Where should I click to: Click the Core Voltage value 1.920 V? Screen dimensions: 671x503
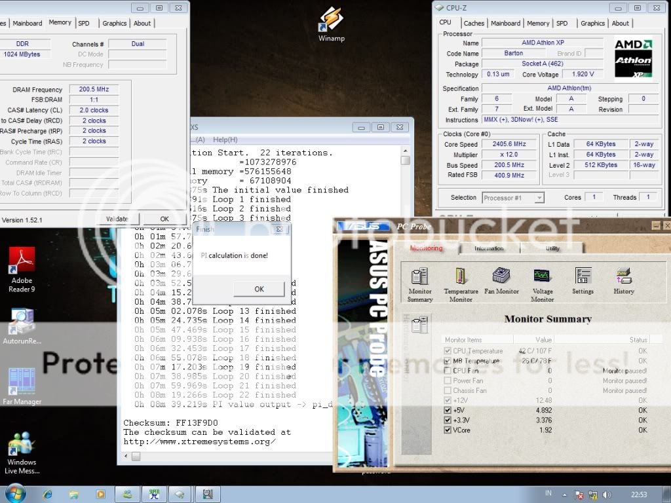click(583, 74)
